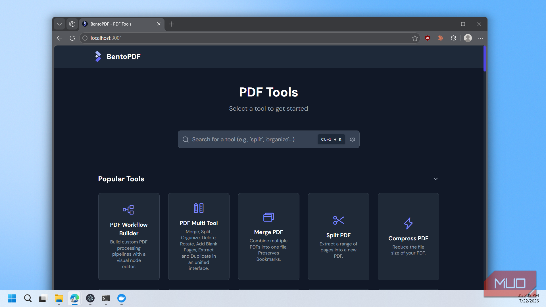The width and height of the screenshot is (546, 307).
Task: Open the Terminal taskbar icon
Action: click(106, 298)
